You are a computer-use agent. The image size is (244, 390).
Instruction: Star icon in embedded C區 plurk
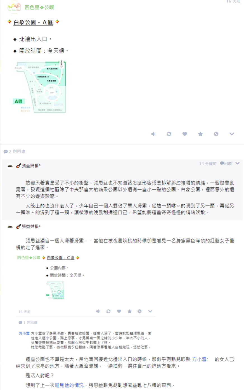coord(129,311)
